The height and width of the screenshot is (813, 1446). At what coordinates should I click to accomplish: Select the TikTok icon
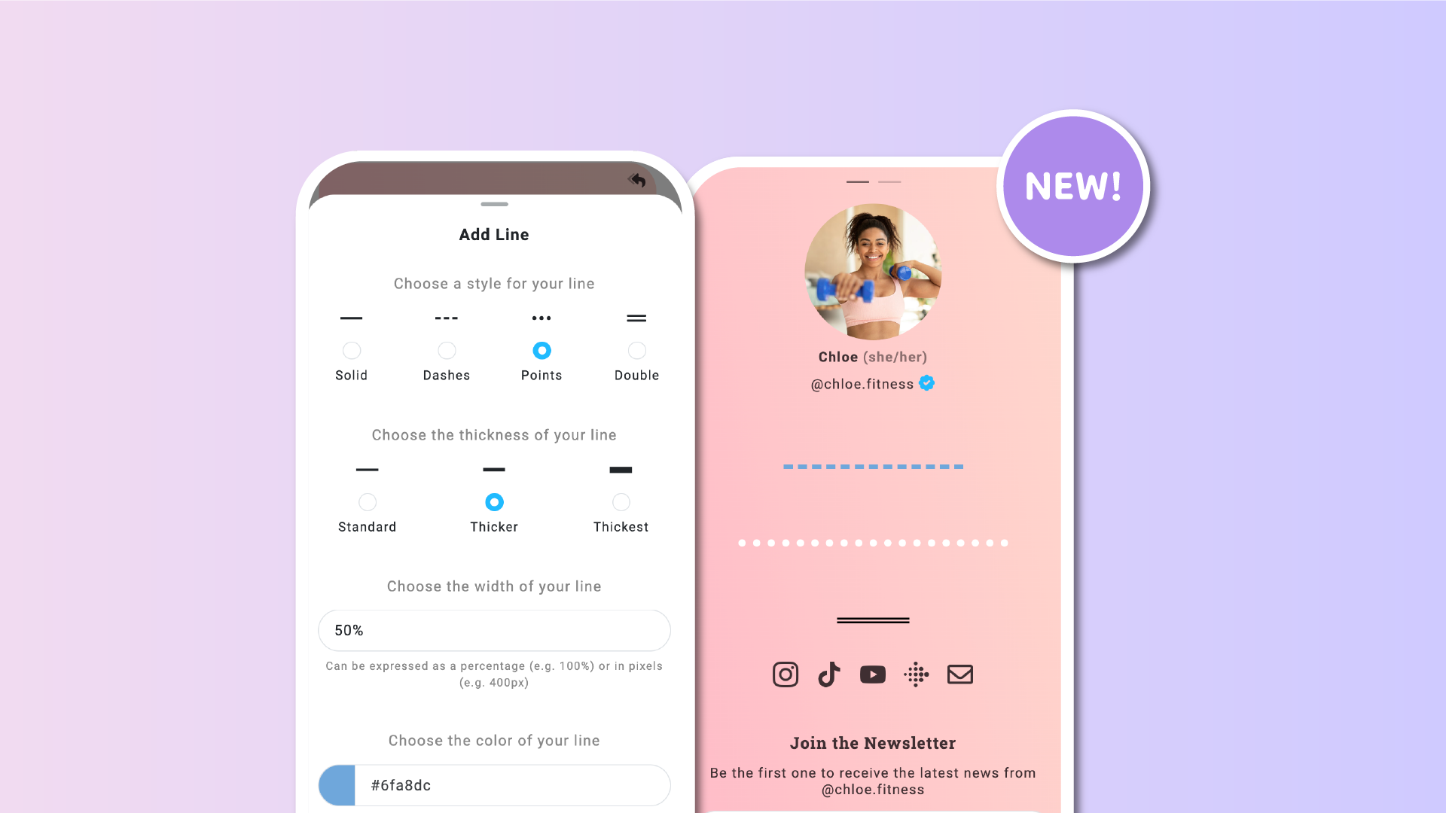click(829, 674)
